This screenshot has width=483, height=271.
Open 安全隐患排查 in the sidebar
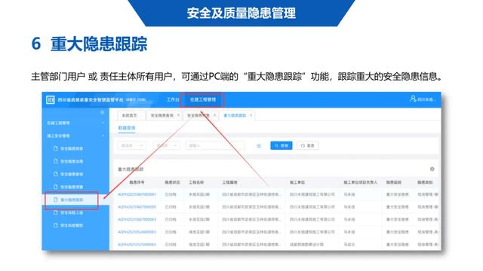72,148
